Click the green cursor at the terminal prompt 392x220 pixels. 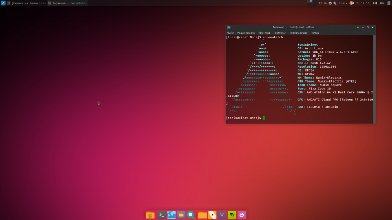263,118
